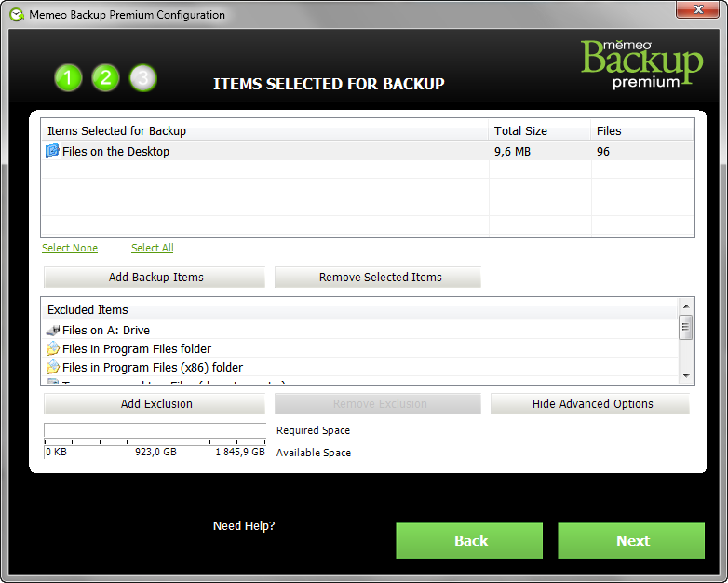Click the floppy drive icon for A: Drive
The image size is (728, 583).
[53, 331]
